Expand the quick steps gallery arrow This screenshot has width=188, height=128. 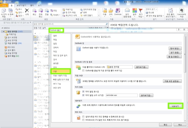click(x=99, y=15)
